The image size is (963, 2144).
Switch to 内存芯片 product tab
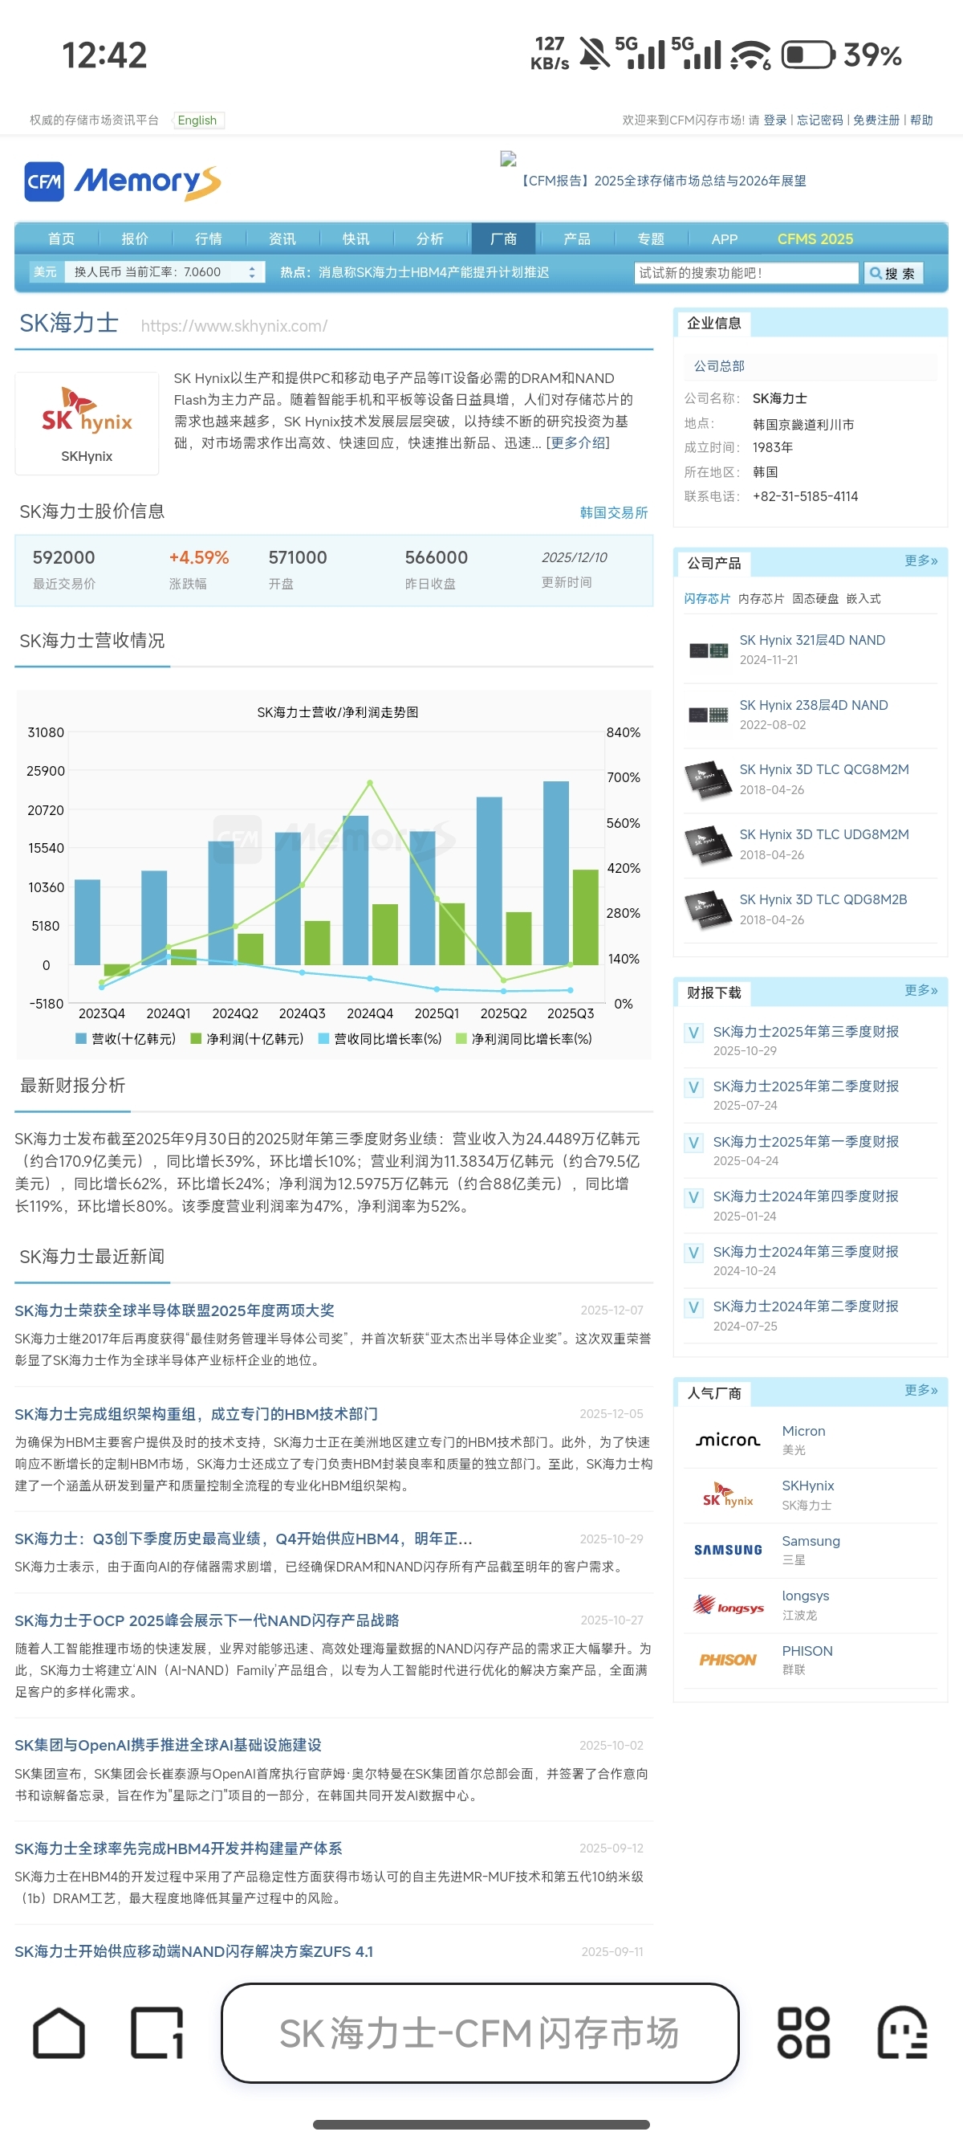coord(761,599)
